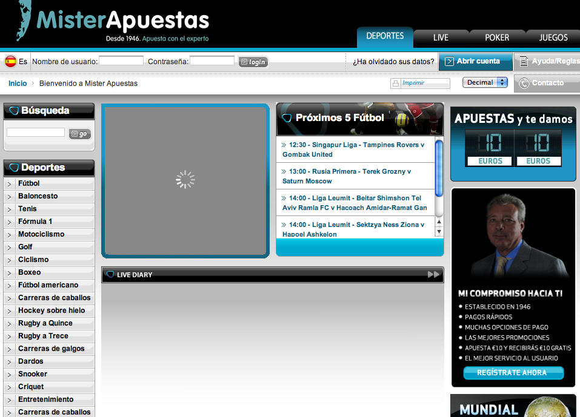Click the phone icon on Contacto
Image resolution: width=580 pixels, height=417 pixels.
(524, 83)
